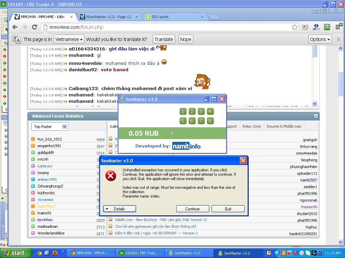Viewport: 345px width, 258px height.
Task: Click SeoMaster number 4 button
Action: pos(210,112)
